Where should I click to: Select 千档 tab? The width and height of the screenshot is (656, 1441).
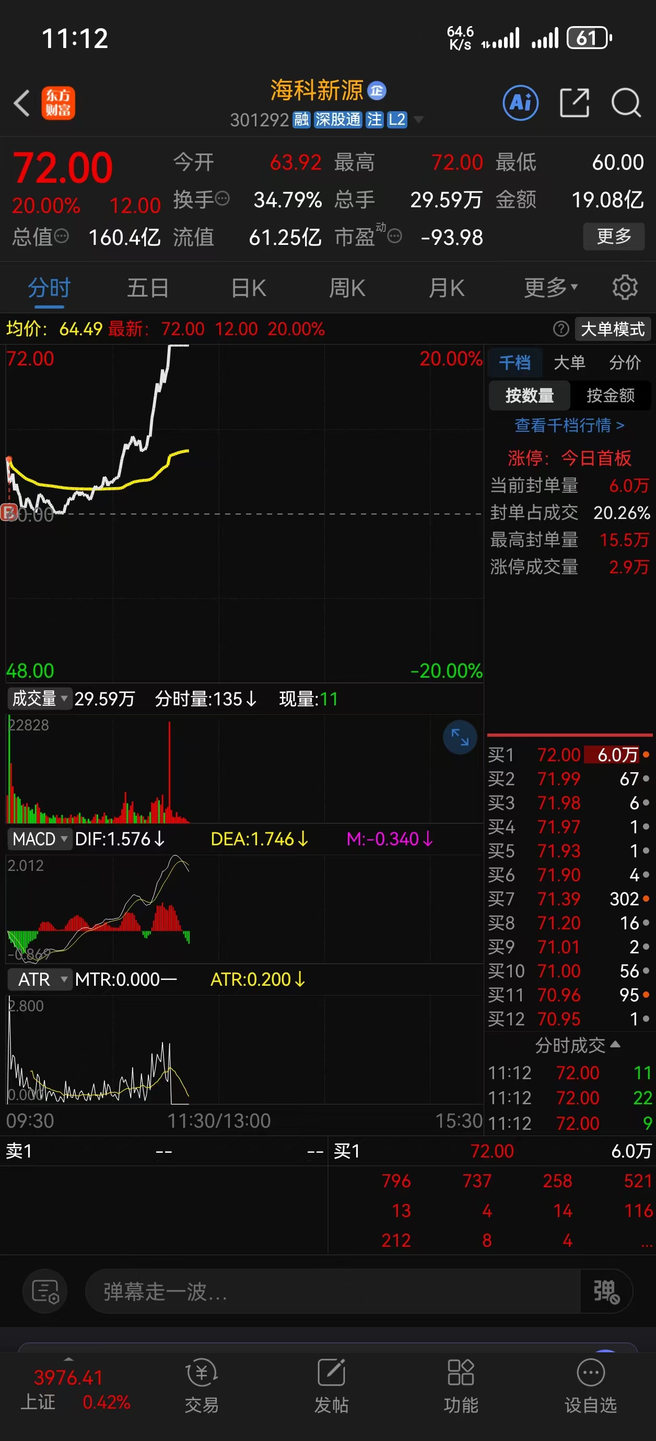(x=514, y=362)
